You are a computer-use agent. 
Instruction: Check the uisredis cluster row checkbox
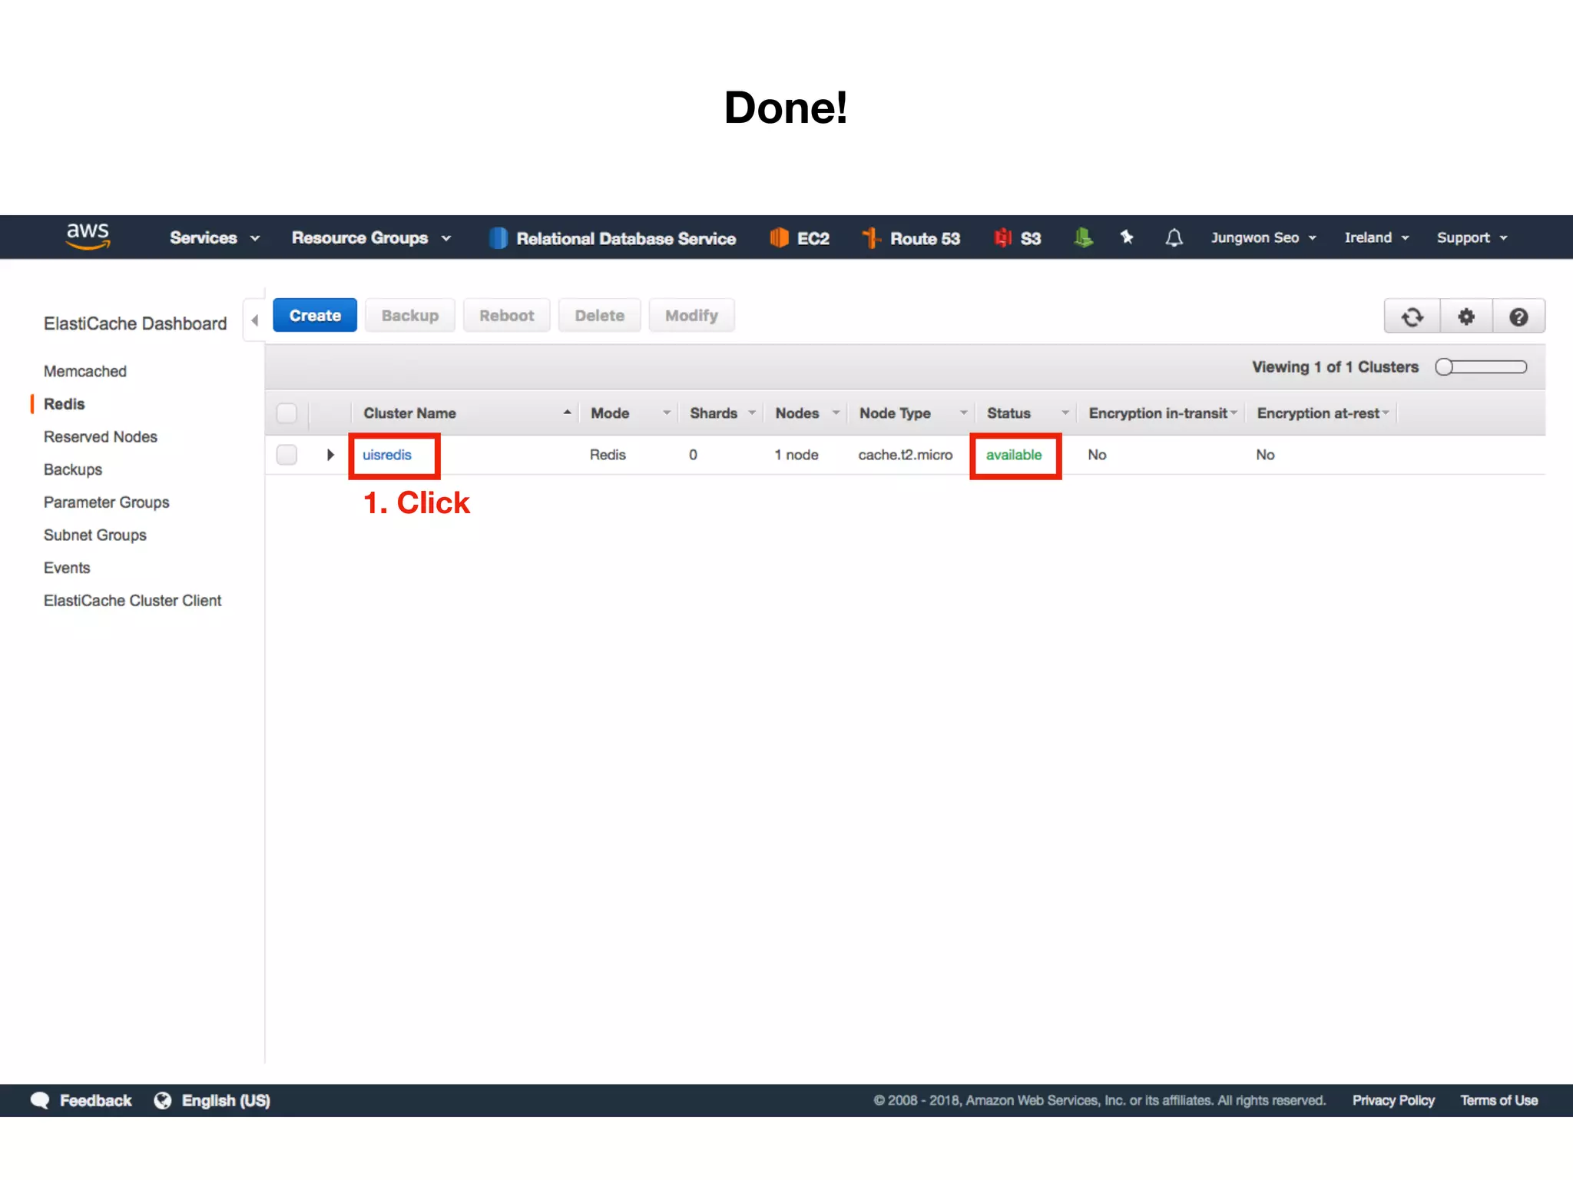[x=286, y=455]
